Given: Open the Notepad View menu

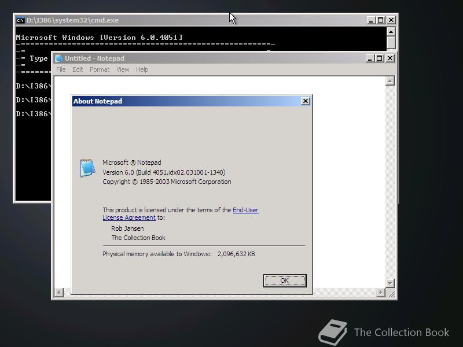Looking at the screenshot, I should [123, 69].
